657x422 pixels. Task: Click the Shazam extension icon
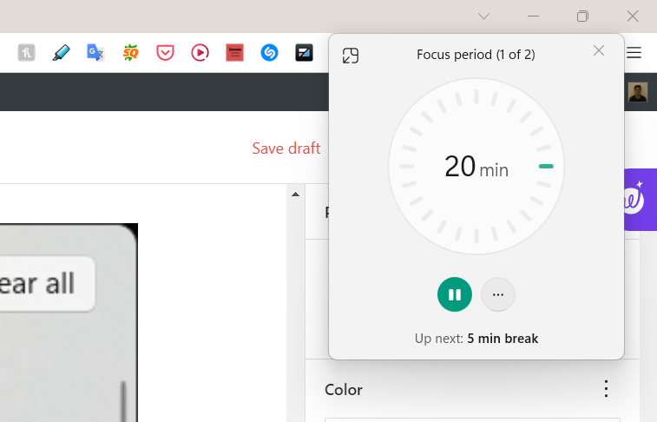coord(269,53)
